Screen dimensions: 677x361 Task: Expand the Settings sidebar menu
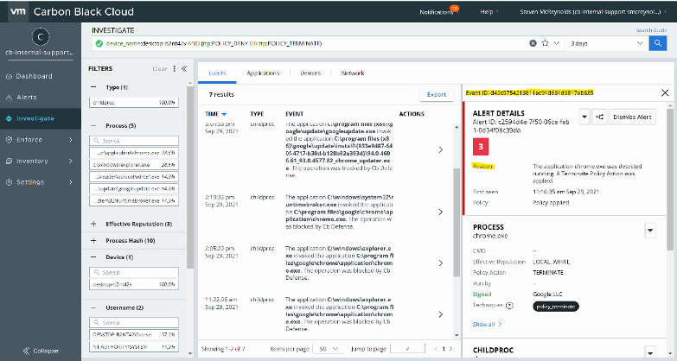pyautogui.click(x=40, y=182)
